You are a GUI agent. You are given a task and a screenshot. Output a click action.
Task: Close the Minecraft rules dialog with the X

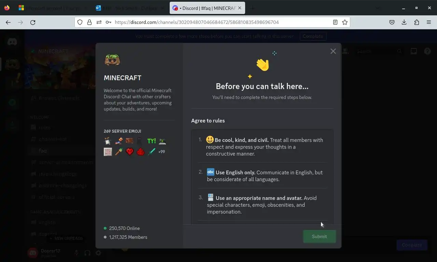pyautogui.click(x=333, y=51)
